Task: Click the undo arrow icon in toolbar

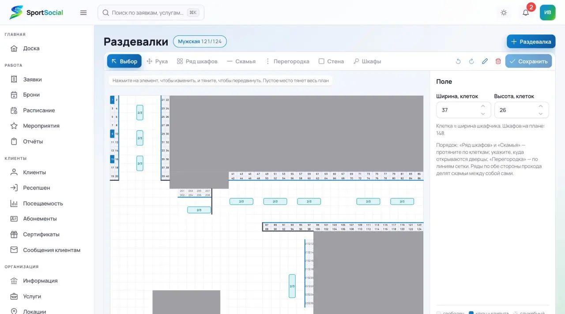Action: pos(458,61)
